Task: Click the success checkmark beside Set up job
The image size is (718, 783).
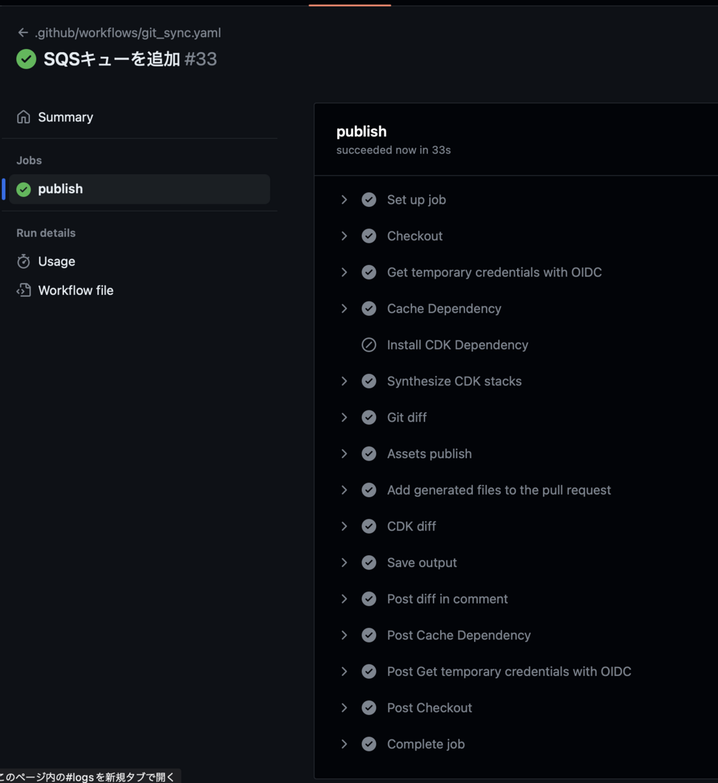Action: pos(369,200)
